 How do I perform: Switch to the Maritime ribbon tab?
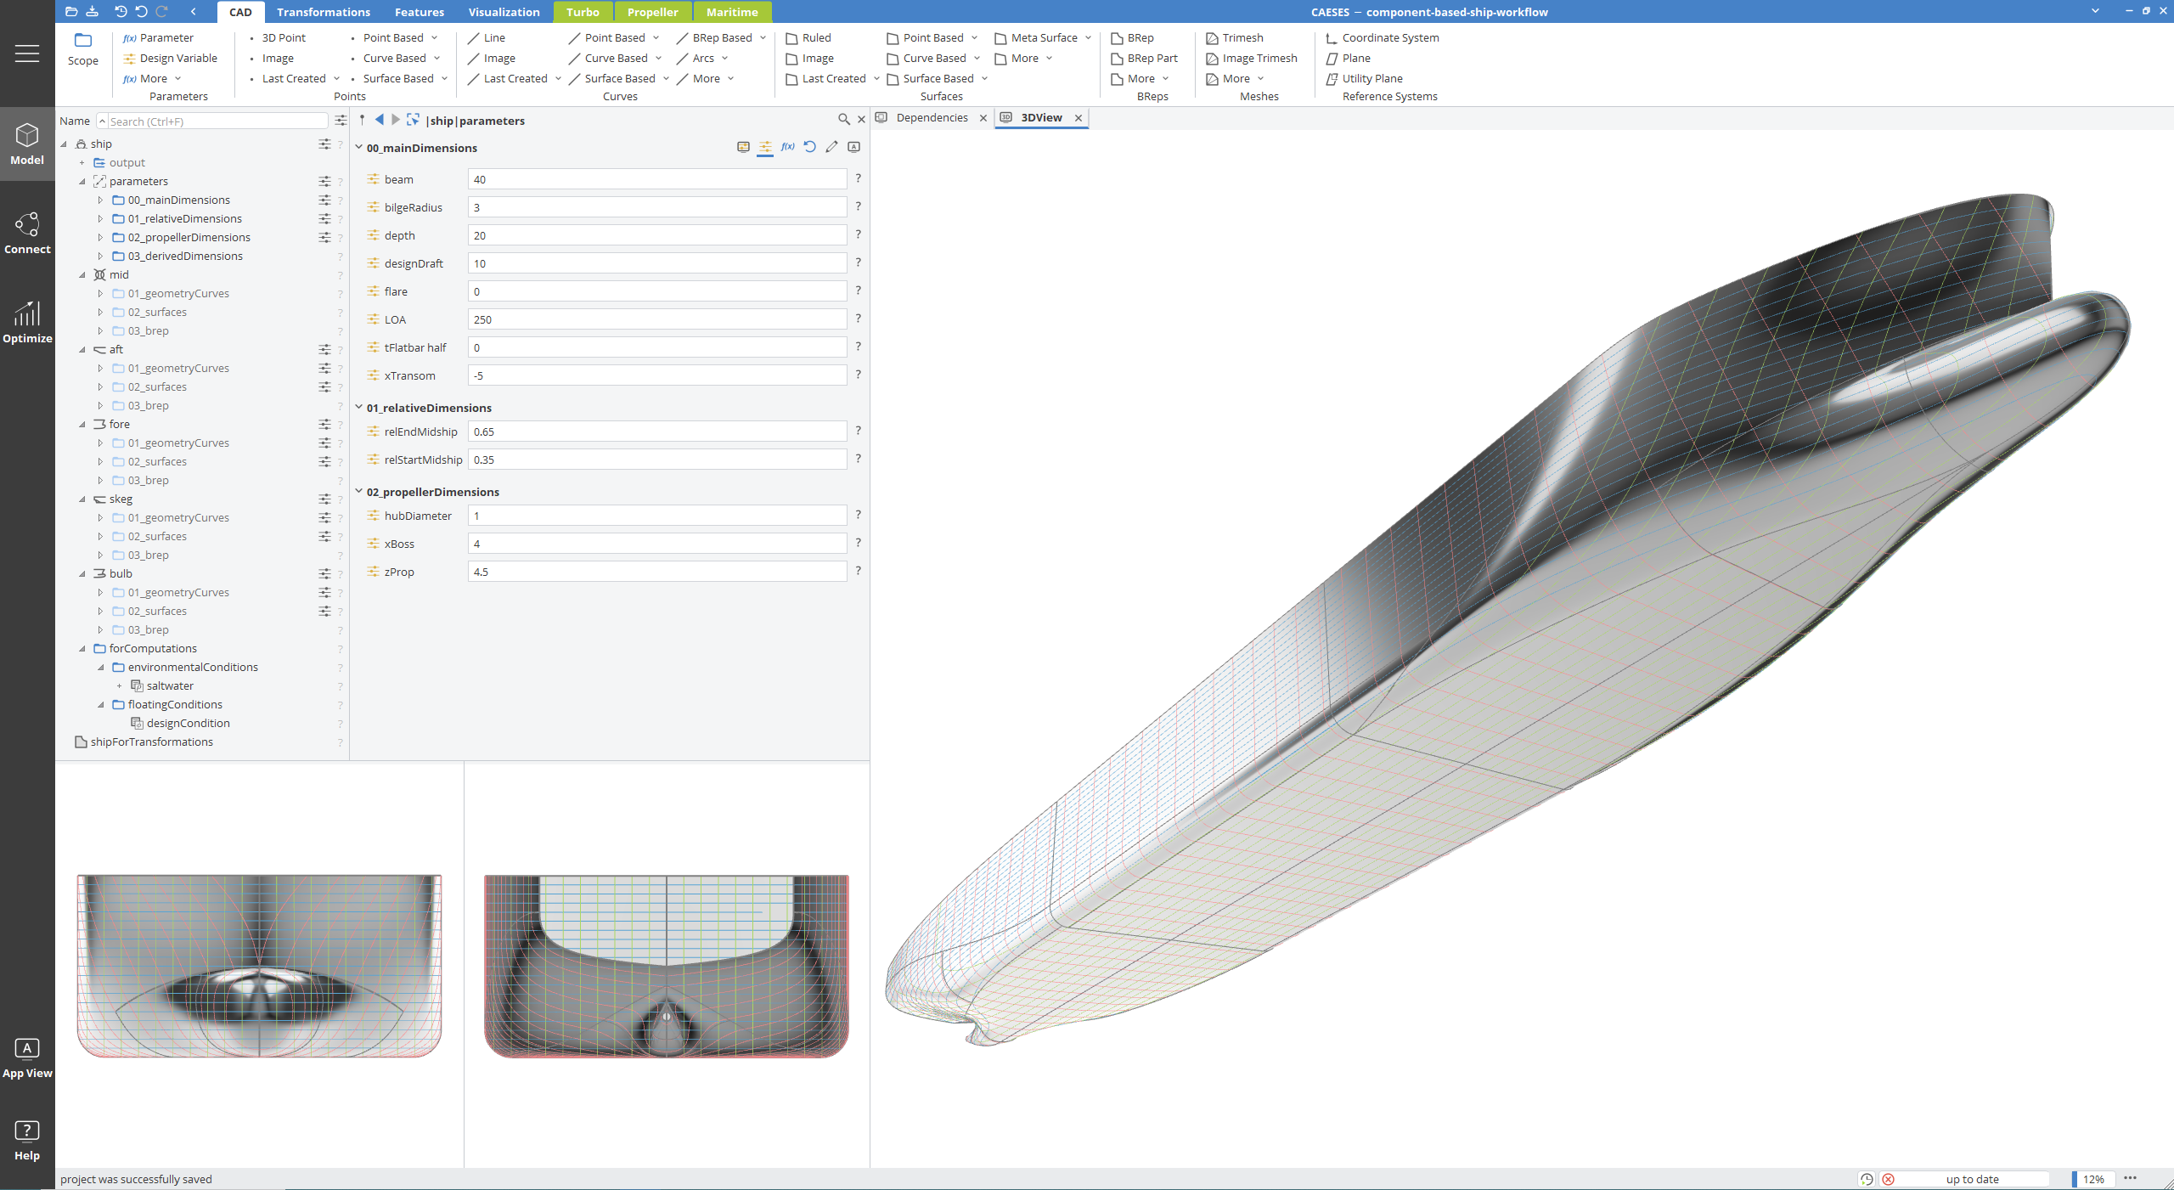[732, 12]
